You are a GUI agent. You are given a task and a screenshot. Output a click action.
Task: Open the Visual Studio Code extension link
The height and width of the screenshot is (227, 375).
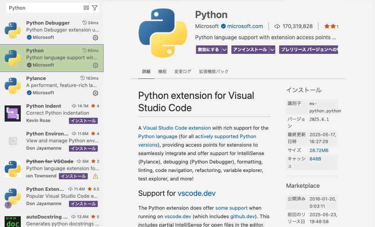pos(177,128)
